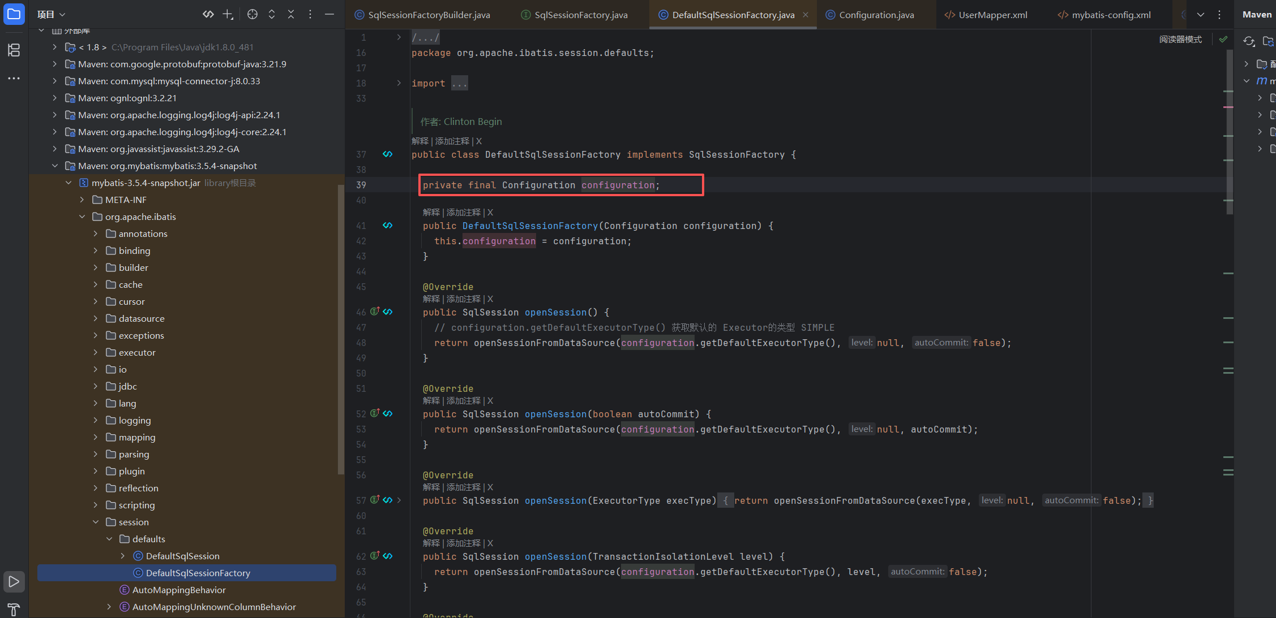Click implements-method gutter icon on line 52

point(375,413)
